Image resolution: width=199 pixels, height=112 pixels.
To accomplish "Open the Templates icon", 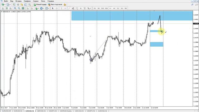I will pos(46,8).
